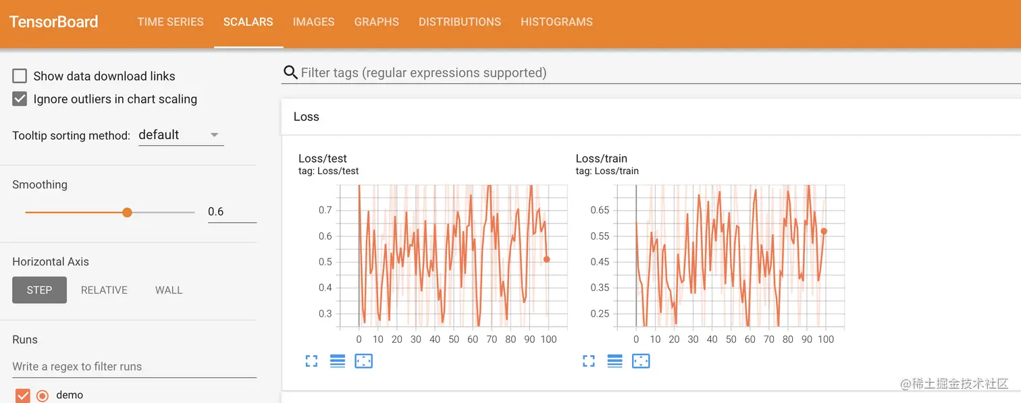Switch to the TIME SERIES tab

[x=170, y=22]
